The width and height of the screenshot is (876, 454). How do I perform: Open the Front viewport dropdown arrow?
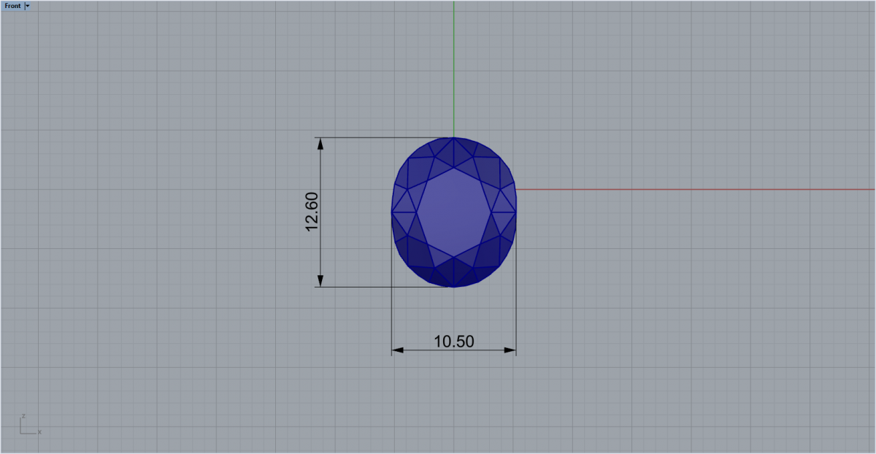coord(28,5)
